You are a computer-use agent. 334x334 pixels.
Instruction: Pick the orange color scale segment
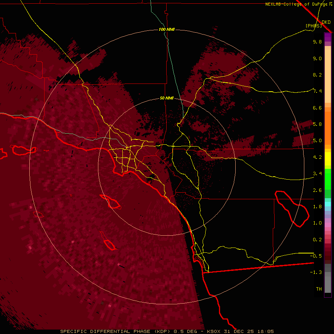(x=328, y=128)
